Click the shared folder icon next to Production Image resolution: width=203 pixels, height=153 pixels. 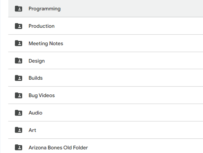tap(19, 26)
